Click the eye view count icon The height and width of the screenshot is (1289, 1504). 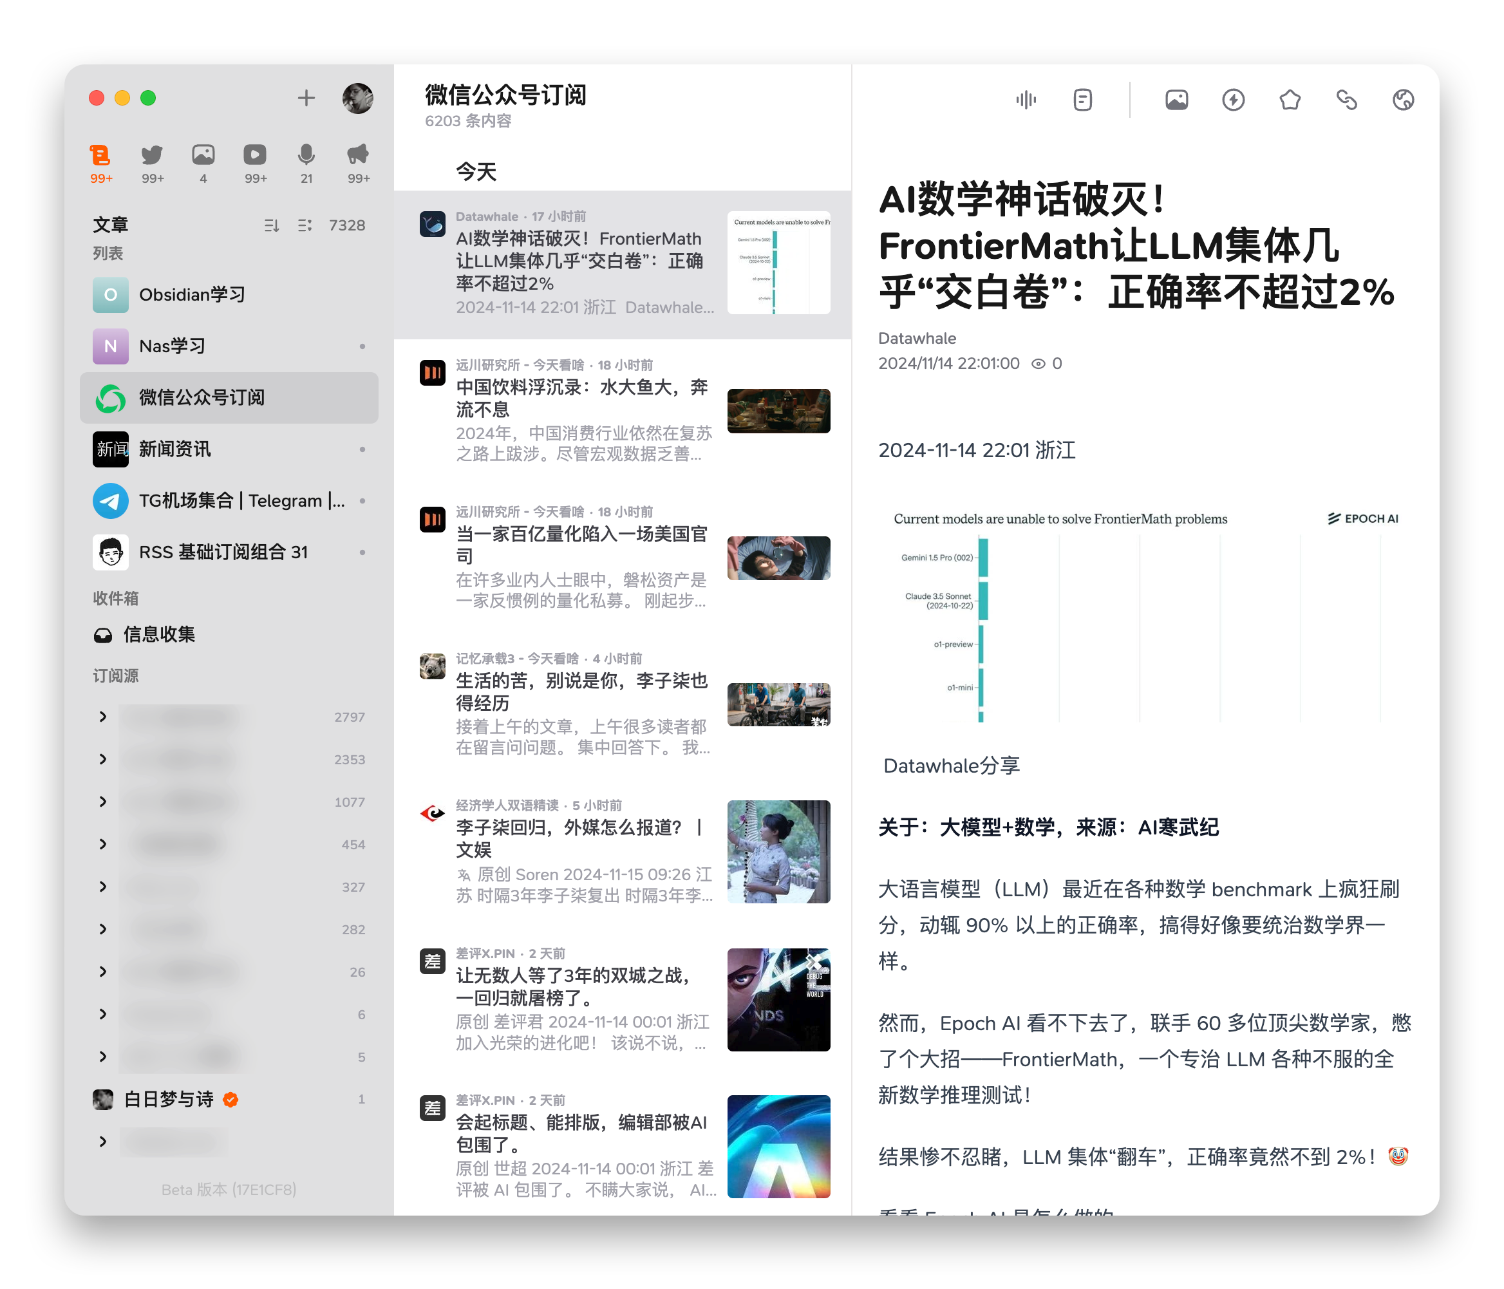pyautogui.click(x=1038, y=364)
